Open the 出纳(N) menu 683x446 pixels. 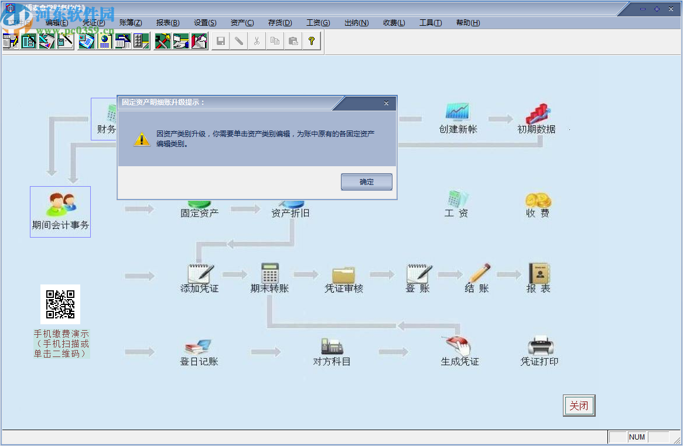[x=356, y=23]
